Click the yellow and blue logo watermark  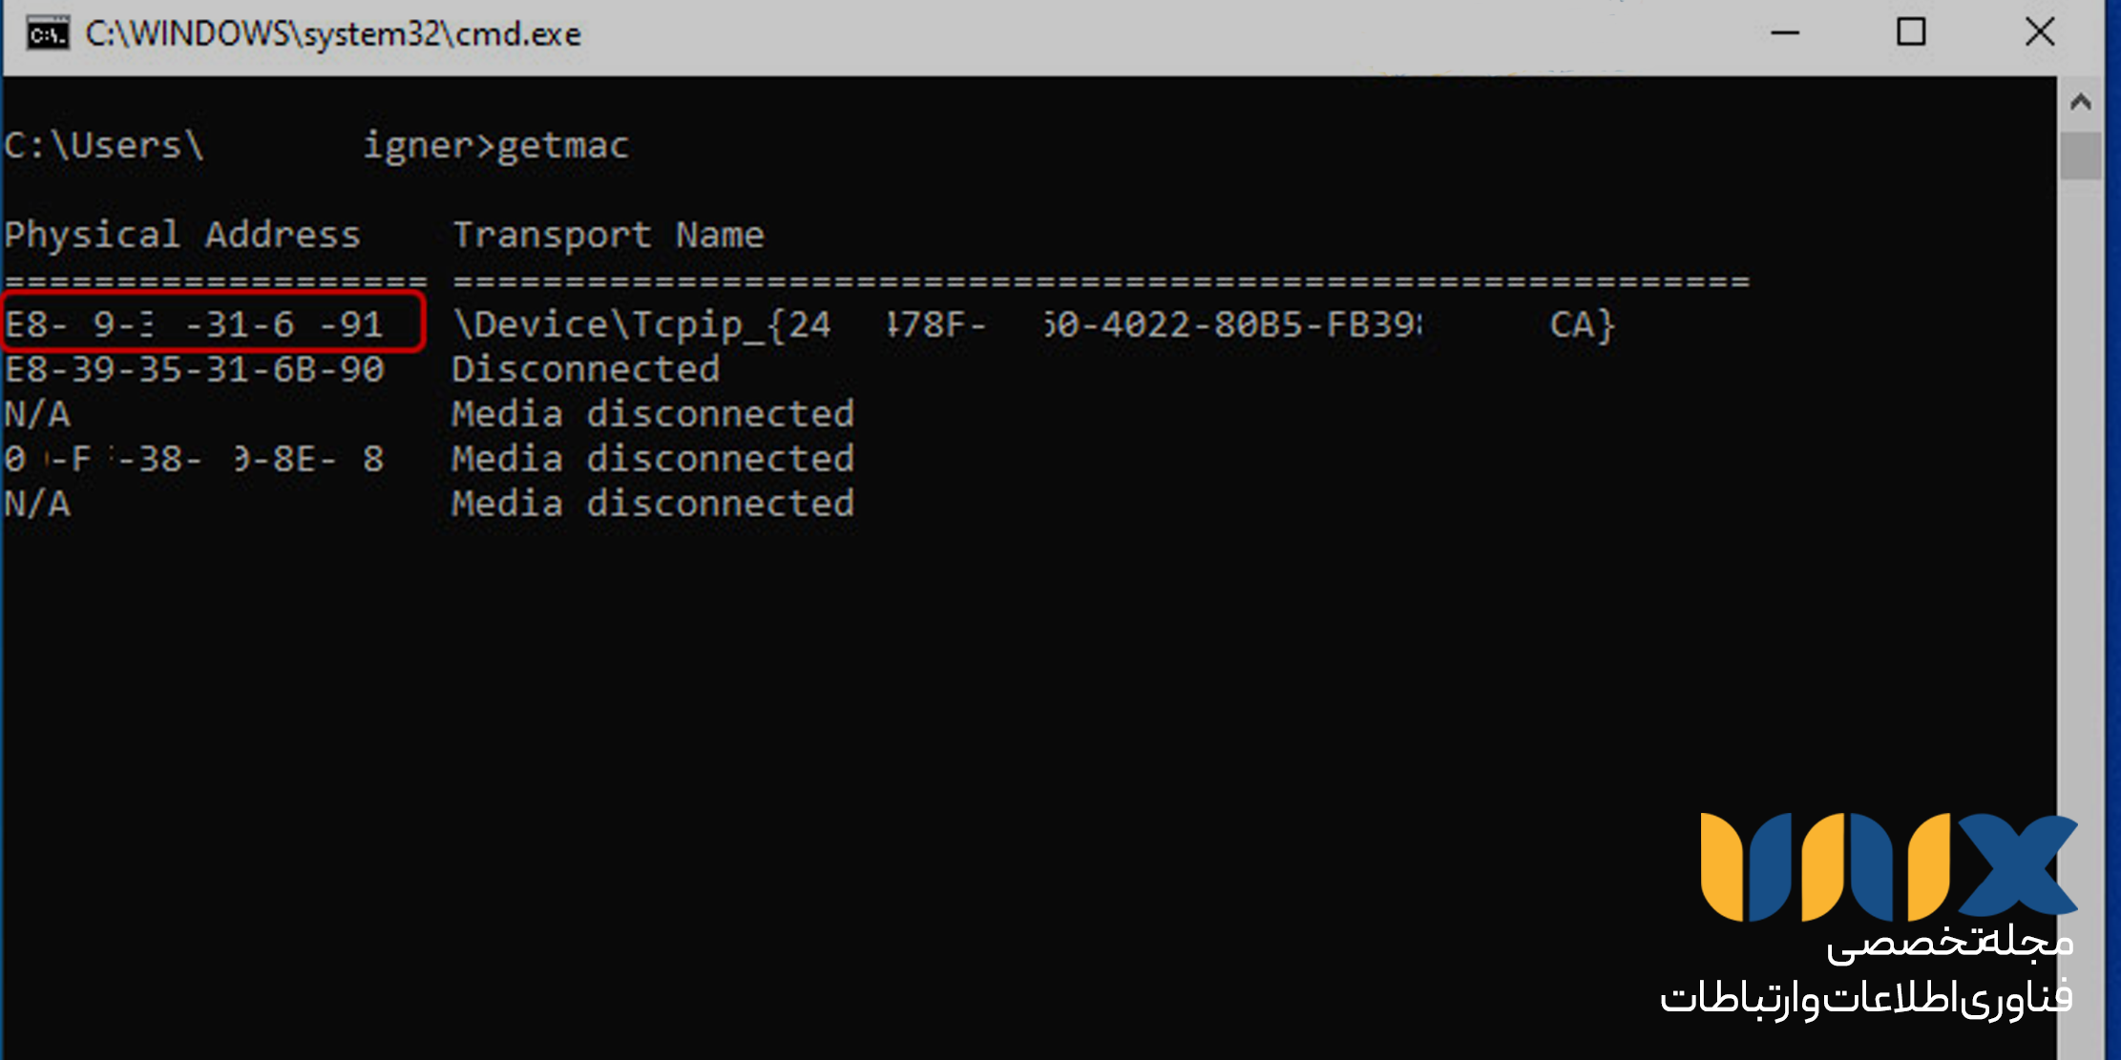pyautogui.click(x=1888, y=866)
